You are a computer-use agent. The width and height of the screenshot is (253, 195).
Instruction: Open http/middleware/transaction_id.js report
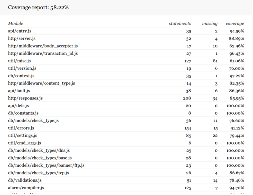(43, 54)
